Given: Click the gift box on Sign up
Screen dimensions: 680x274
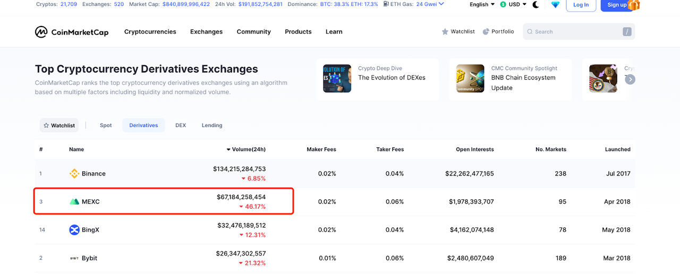Looking at the screenshot, I should (633, 5).
